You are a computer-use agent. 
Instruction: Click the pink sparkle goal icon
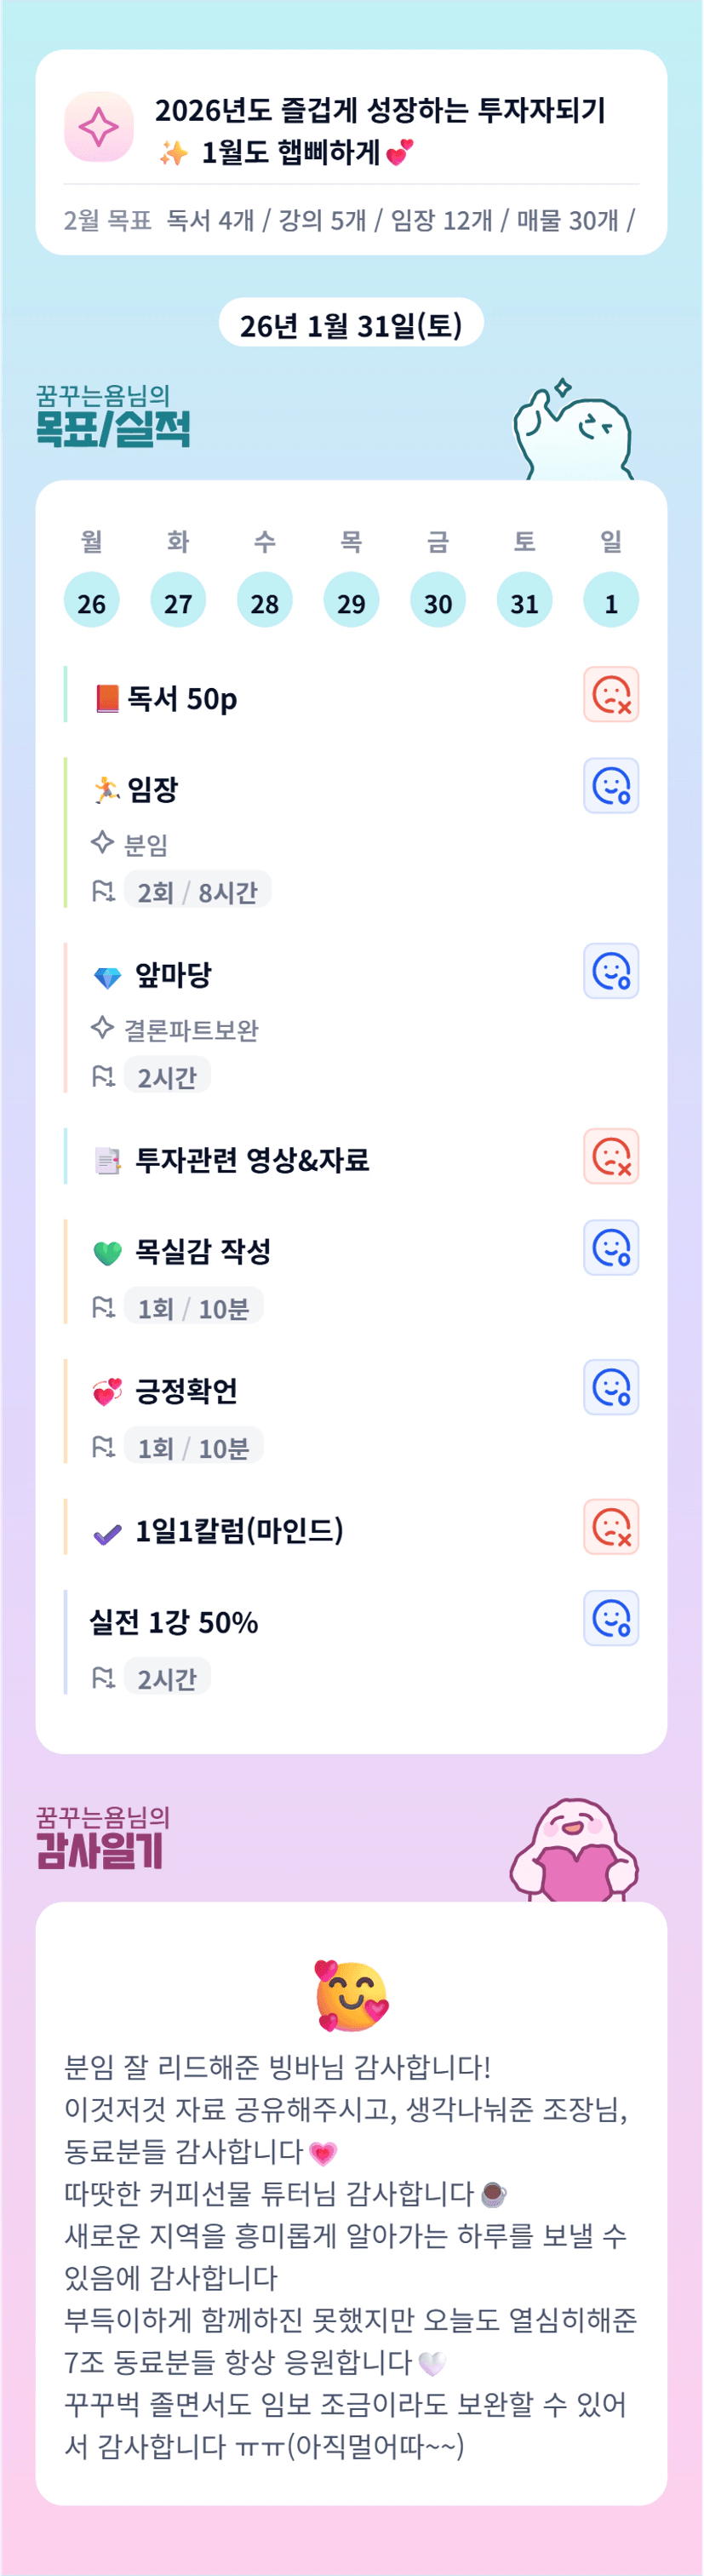pos(99,127)
